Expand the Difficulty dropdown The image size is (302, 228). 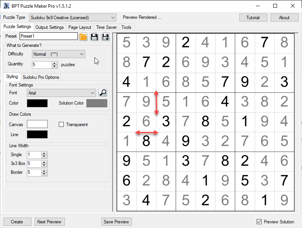coord(82,54)
